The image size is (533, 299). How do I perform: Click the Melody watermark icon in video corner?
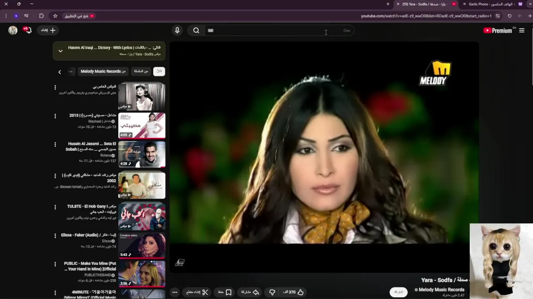click(179, 262)
